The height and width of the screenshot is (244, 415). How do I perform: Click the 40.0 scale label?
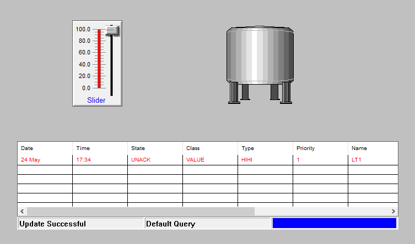click(x=84, y=64)
